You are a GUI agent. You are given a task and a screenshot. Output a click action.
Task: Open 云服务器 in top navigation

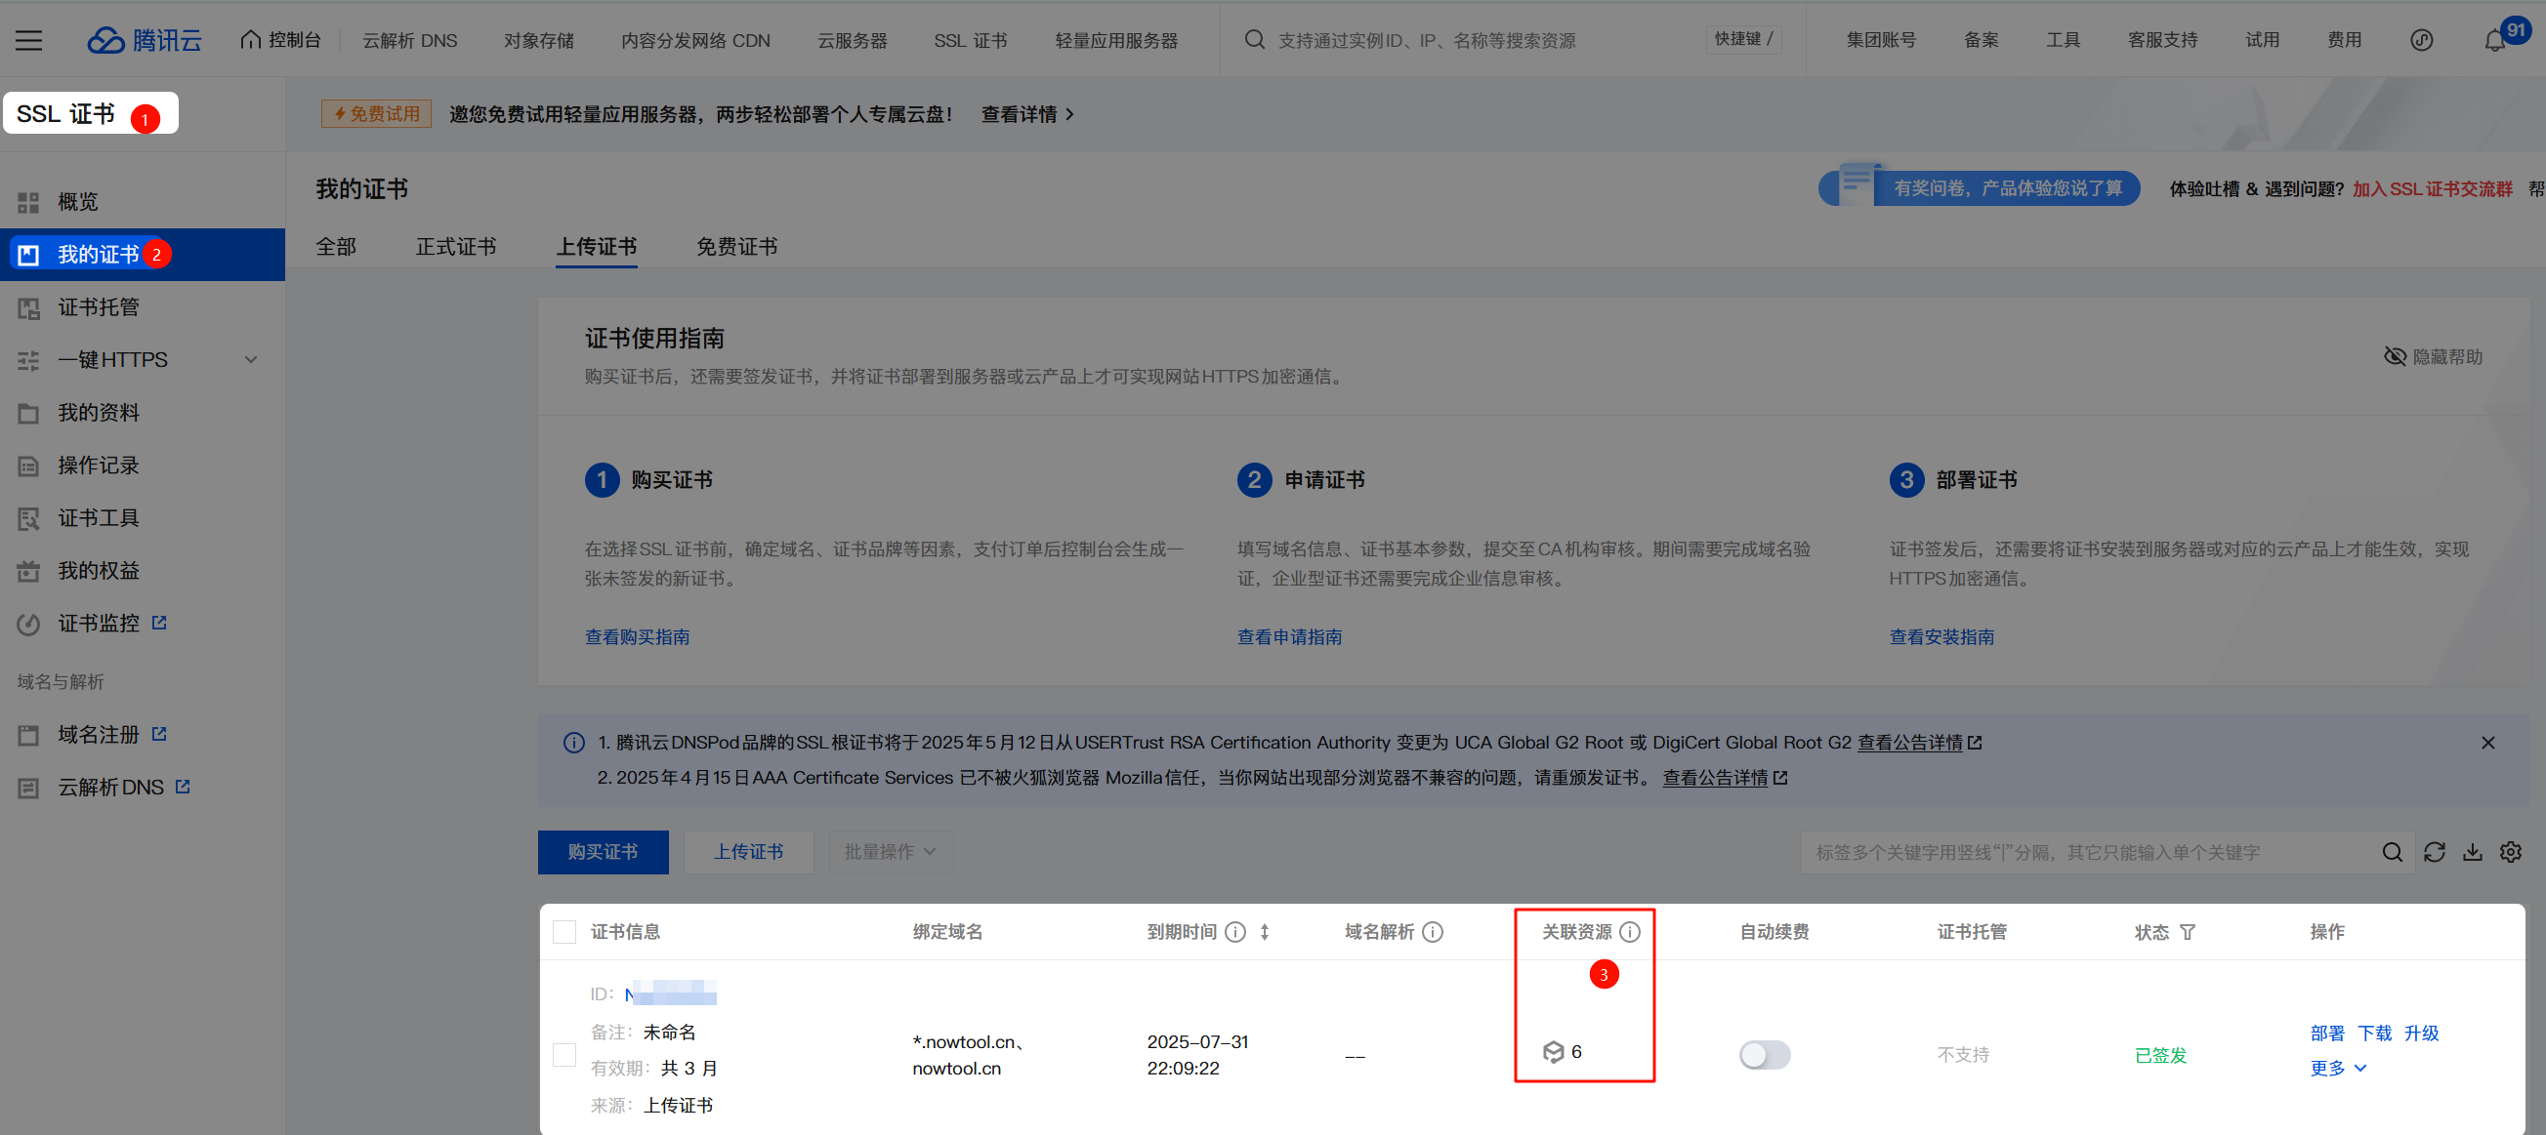852,39
